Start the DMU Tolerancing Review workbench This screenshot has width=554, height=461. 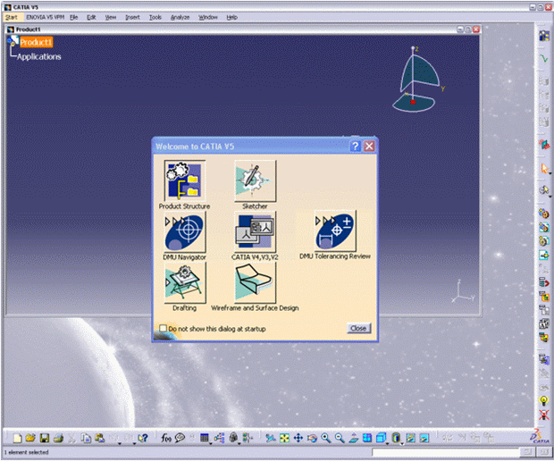pyautogui.click(x=335, y=232)
